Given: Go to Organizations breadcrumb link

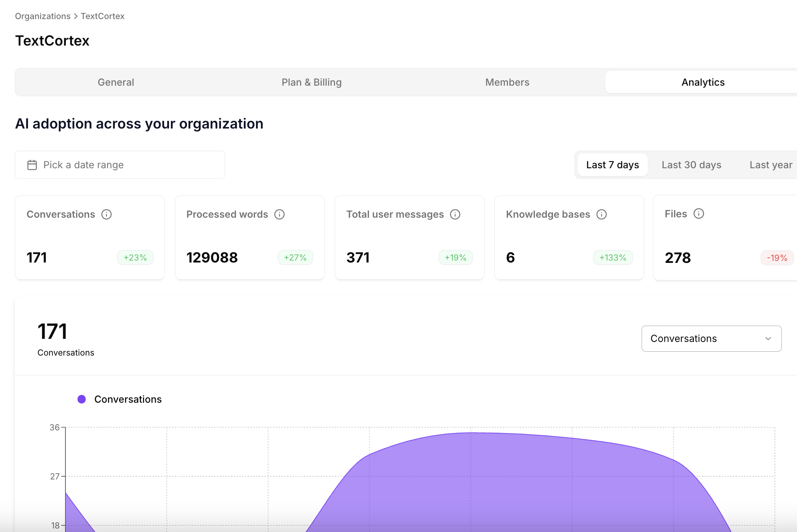Looking at the screenshot, I should [43, 16].
